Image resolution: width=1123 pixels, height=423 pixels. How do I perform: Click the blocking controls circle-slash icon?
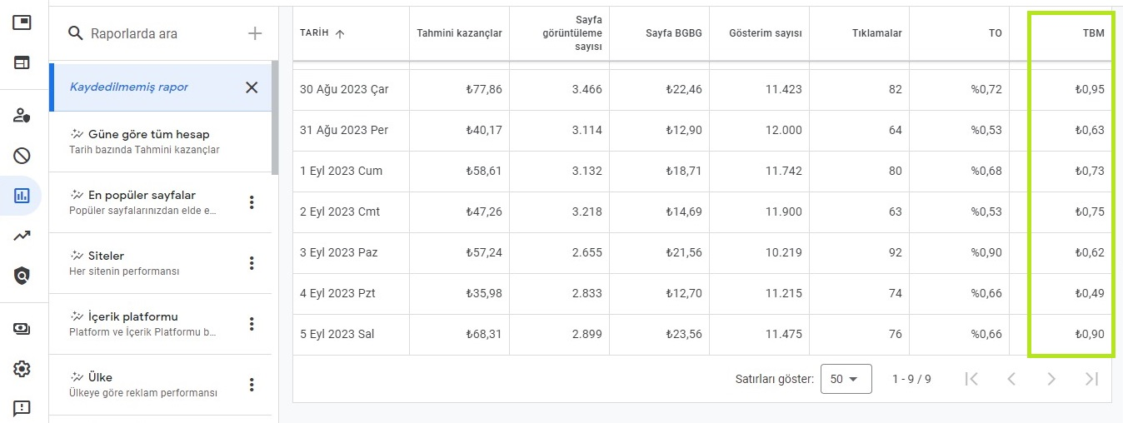point(22,156)
